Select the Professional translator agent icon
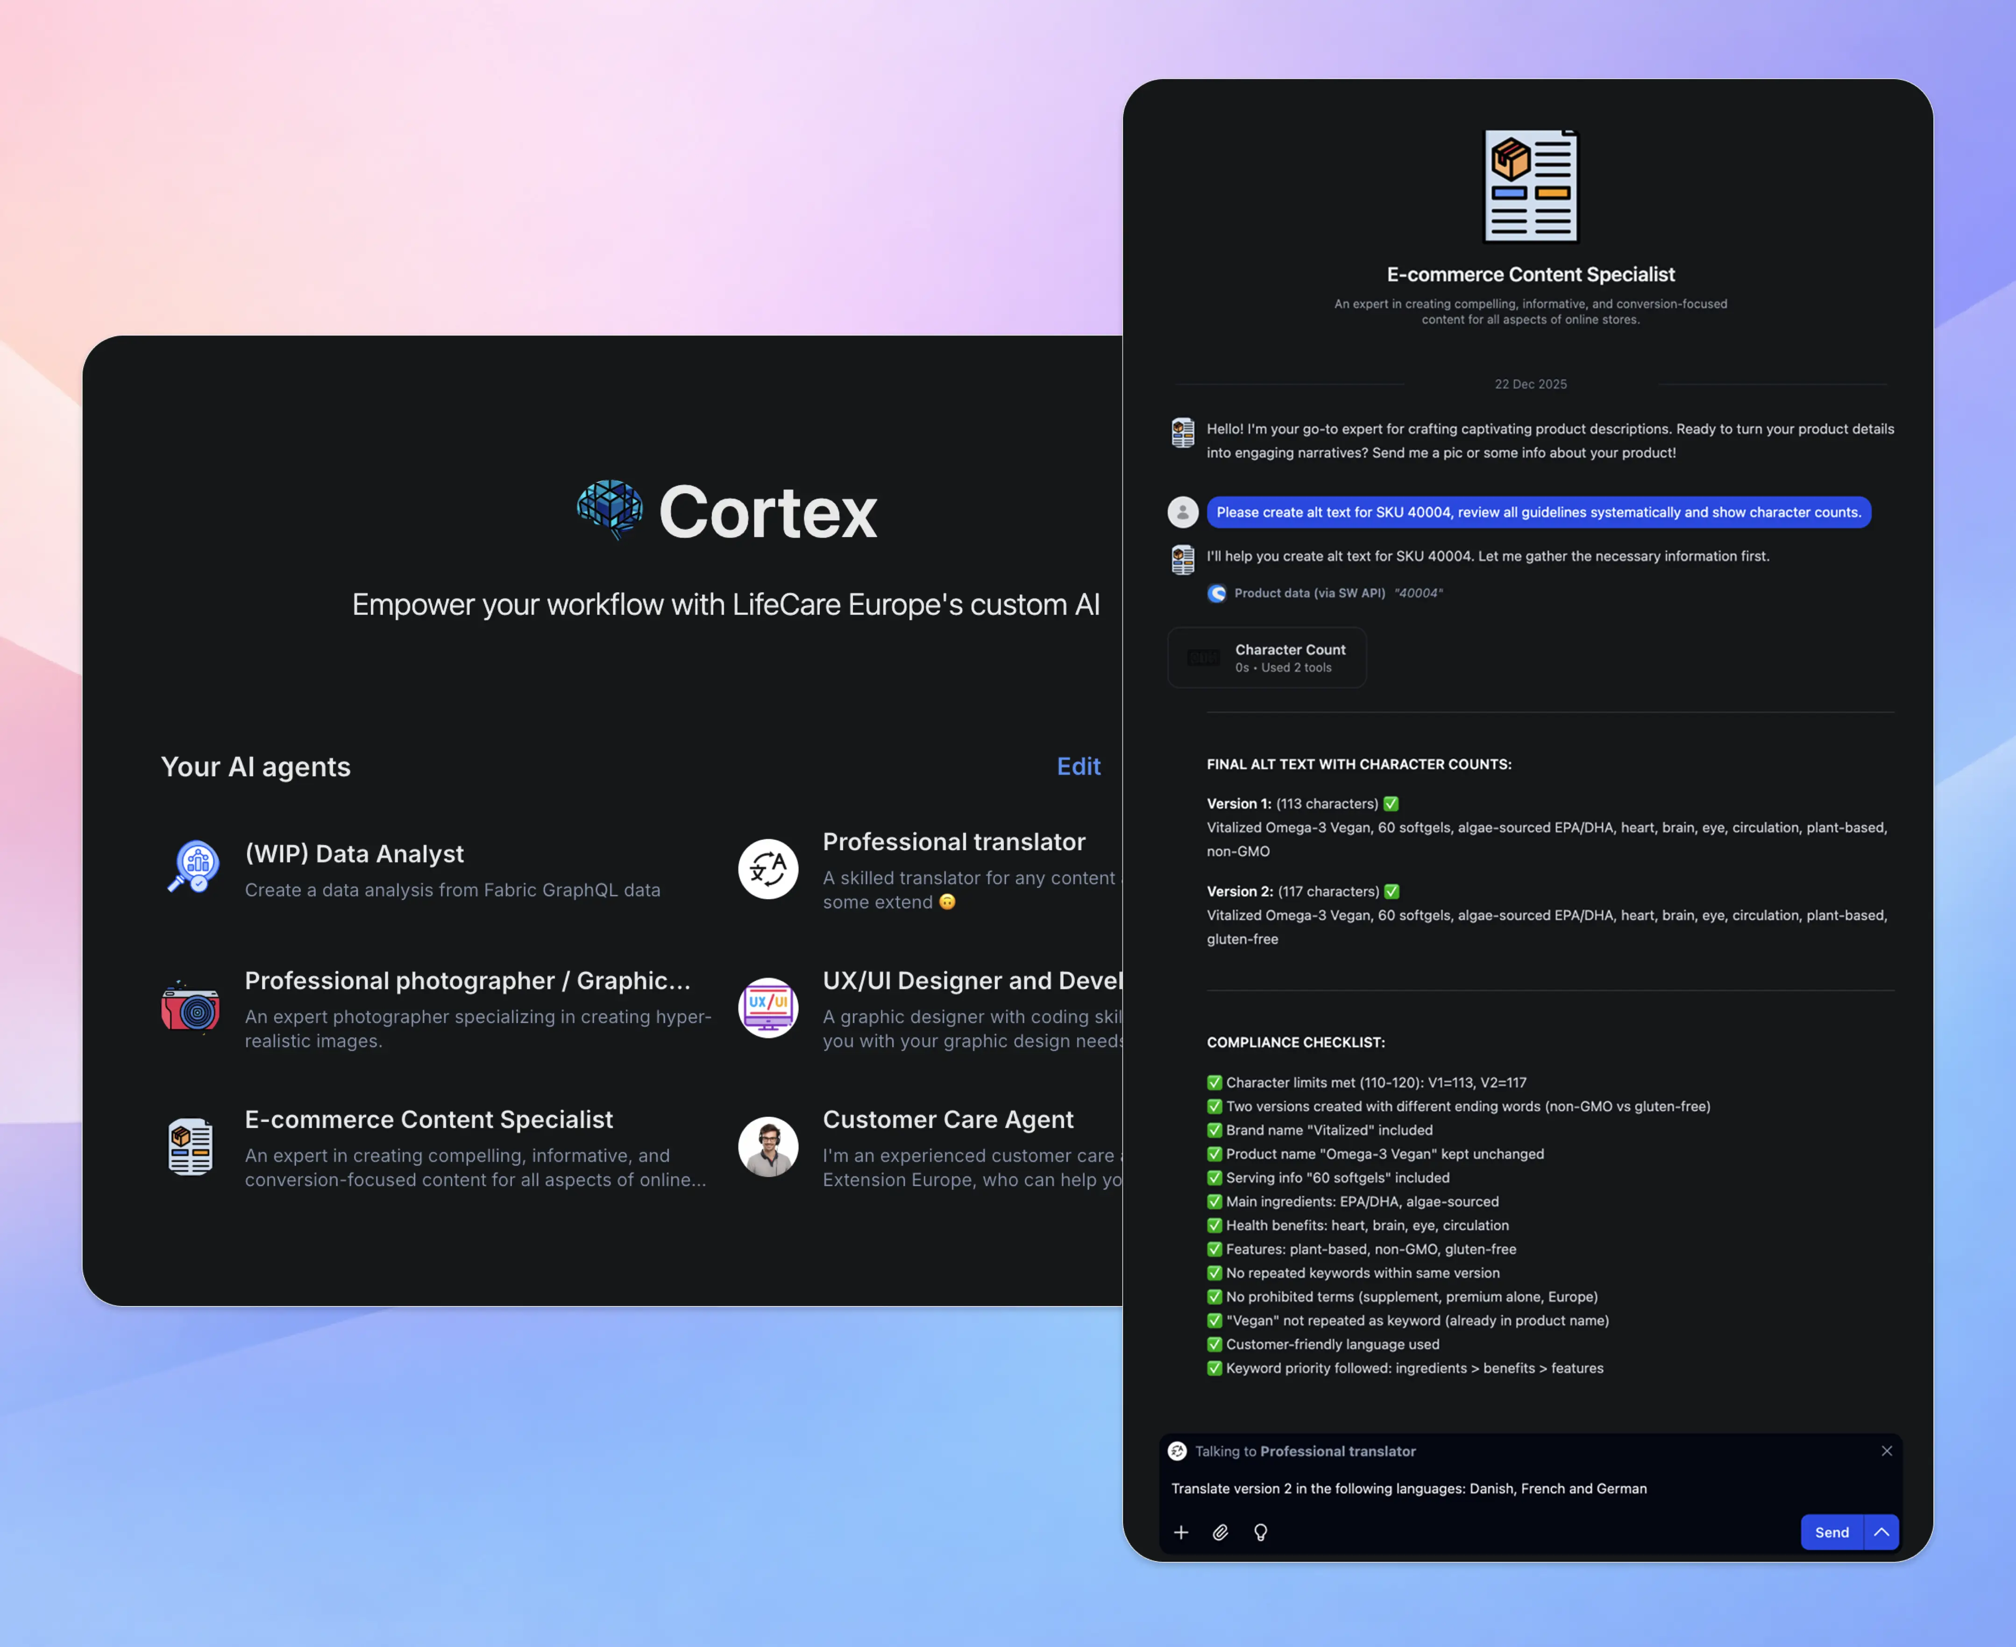2016x1647 pixels. 768,869
